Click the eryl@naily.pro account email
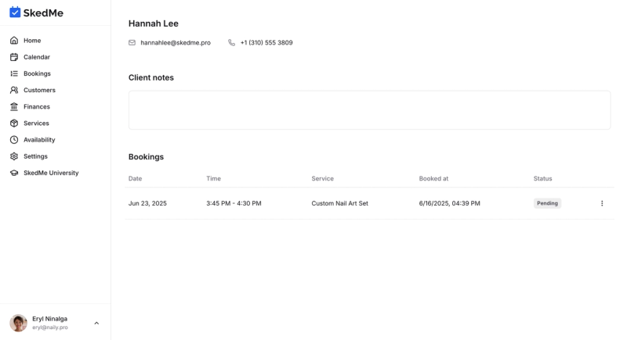 pos(50,327)
